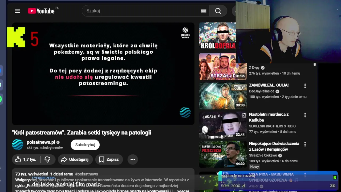Open options menu for Nastoletni morderca video
The image size is (341, 192).
click(305, 115)
